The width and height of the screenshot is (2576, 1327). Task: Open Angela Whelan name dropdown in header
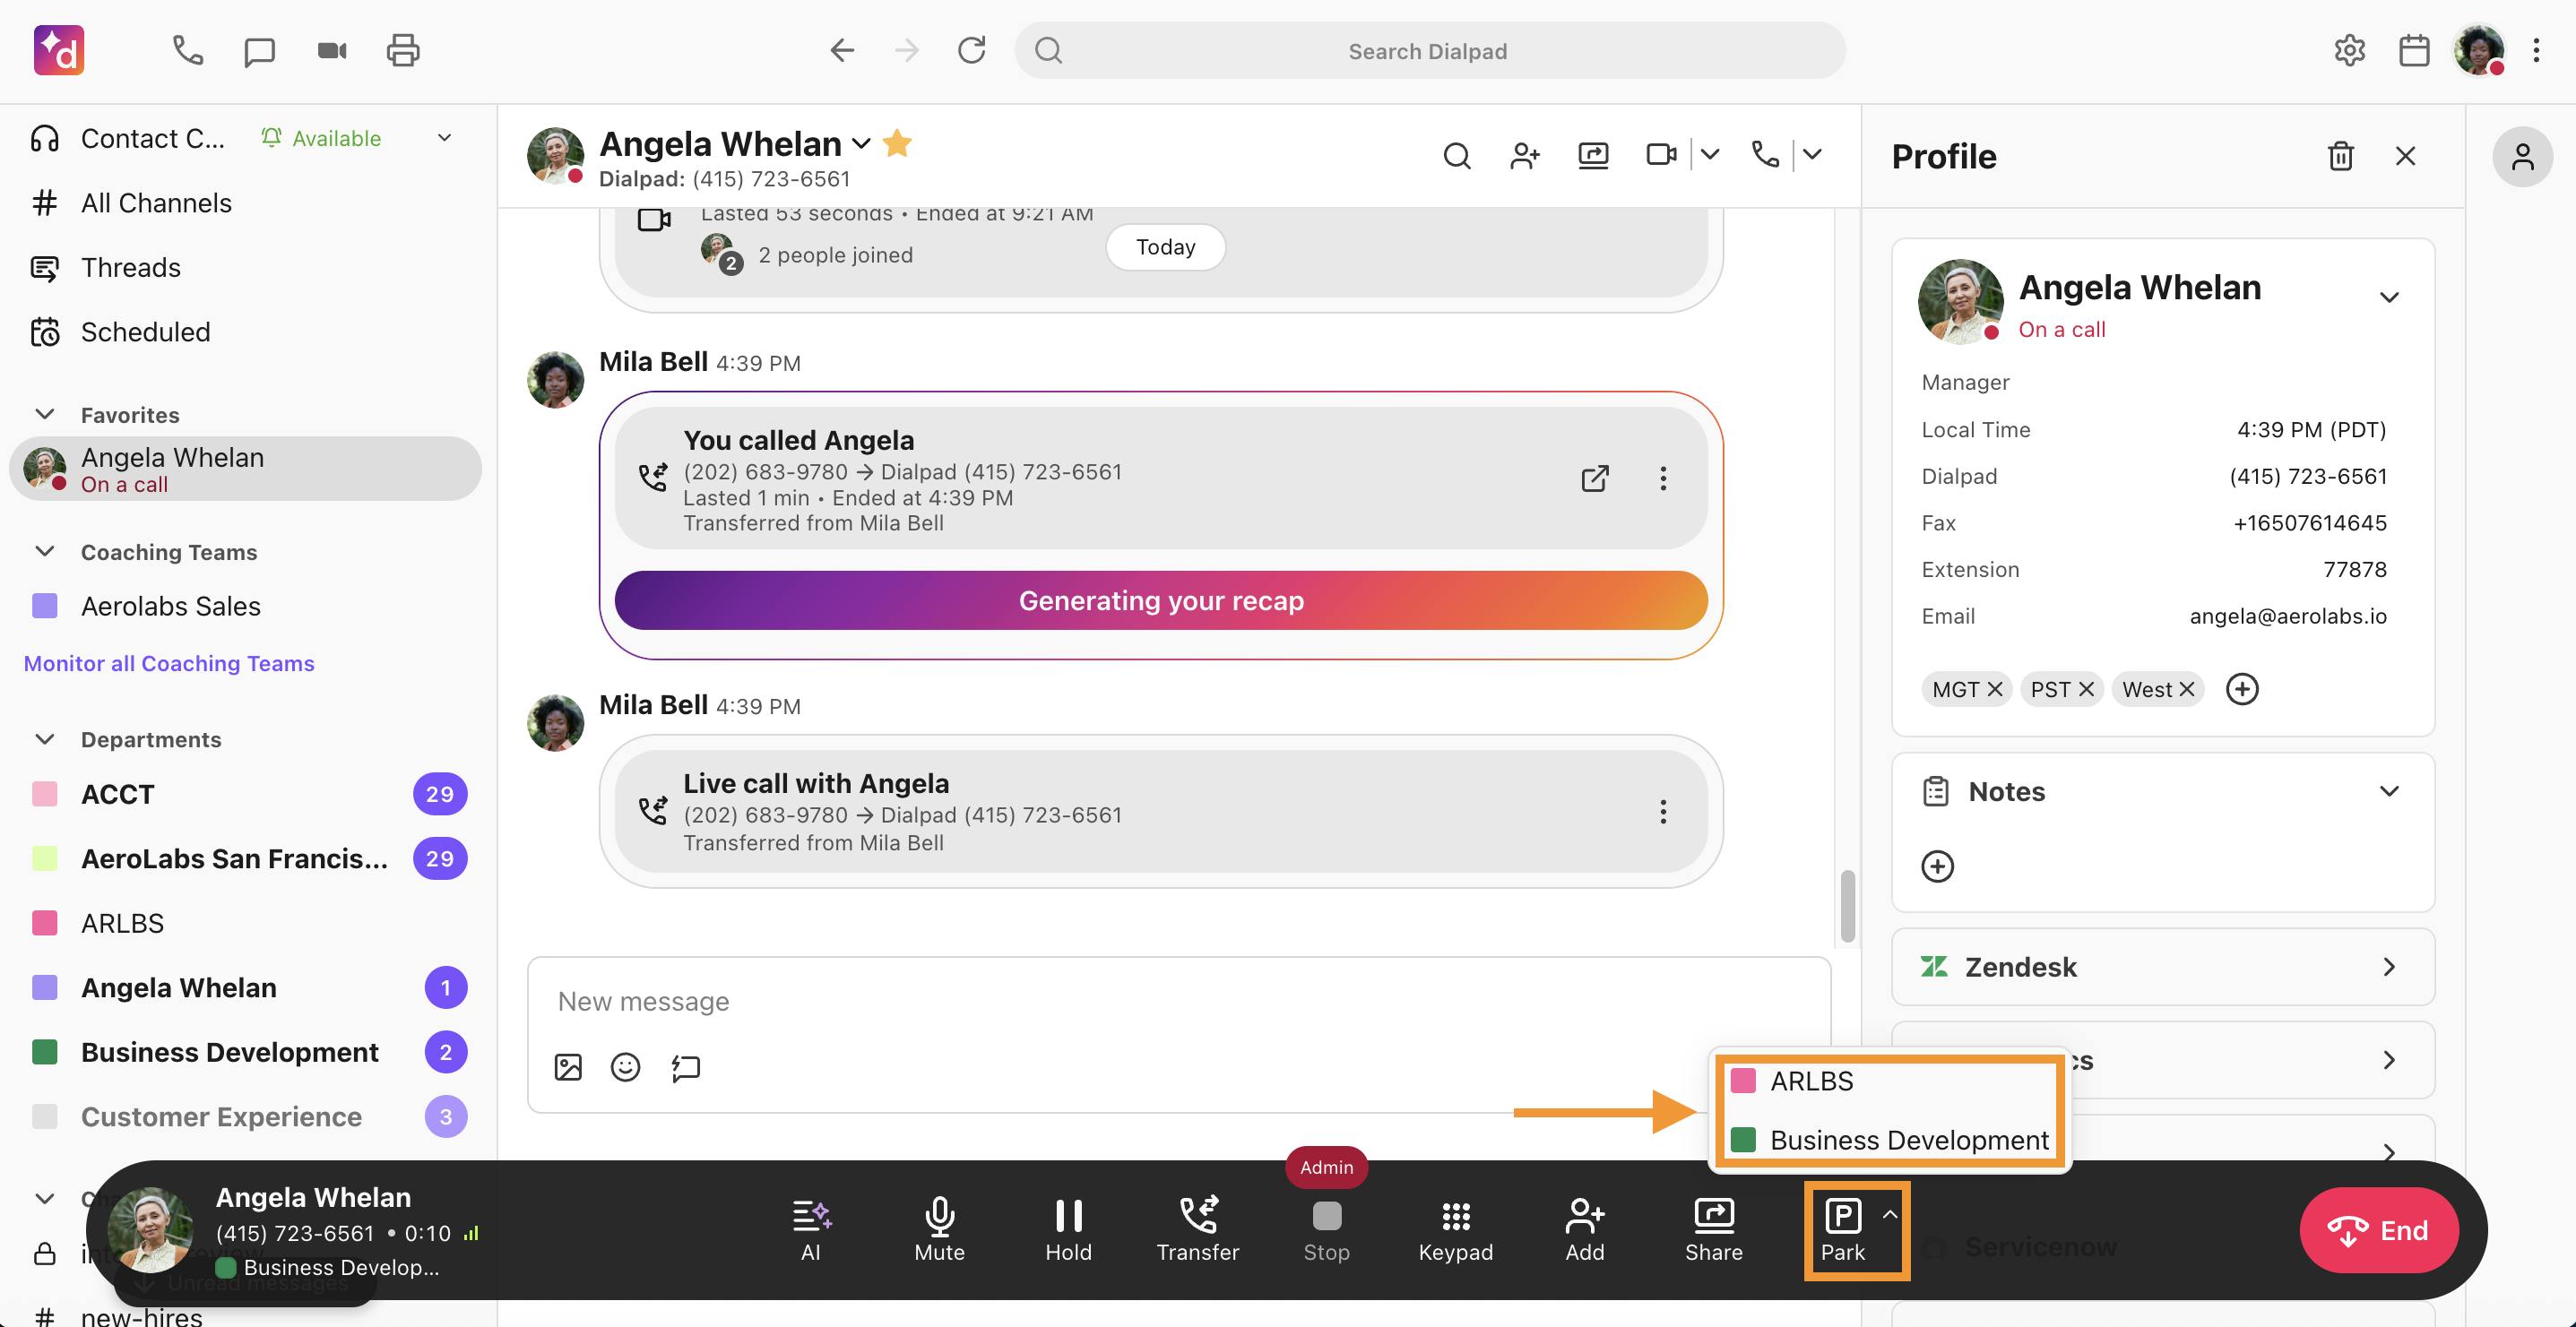861,145
